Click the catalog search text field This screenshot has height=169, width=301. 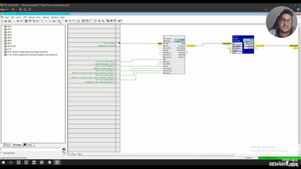click(31, 149)
